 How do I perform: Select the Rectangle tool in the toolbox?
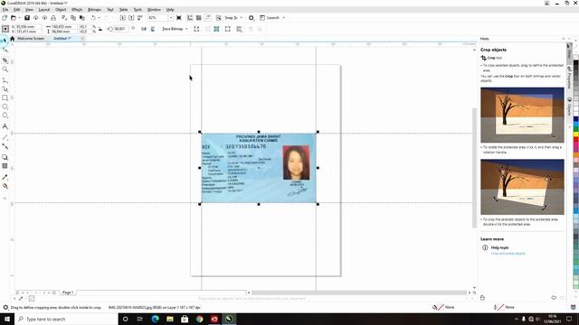pos(5,97)
